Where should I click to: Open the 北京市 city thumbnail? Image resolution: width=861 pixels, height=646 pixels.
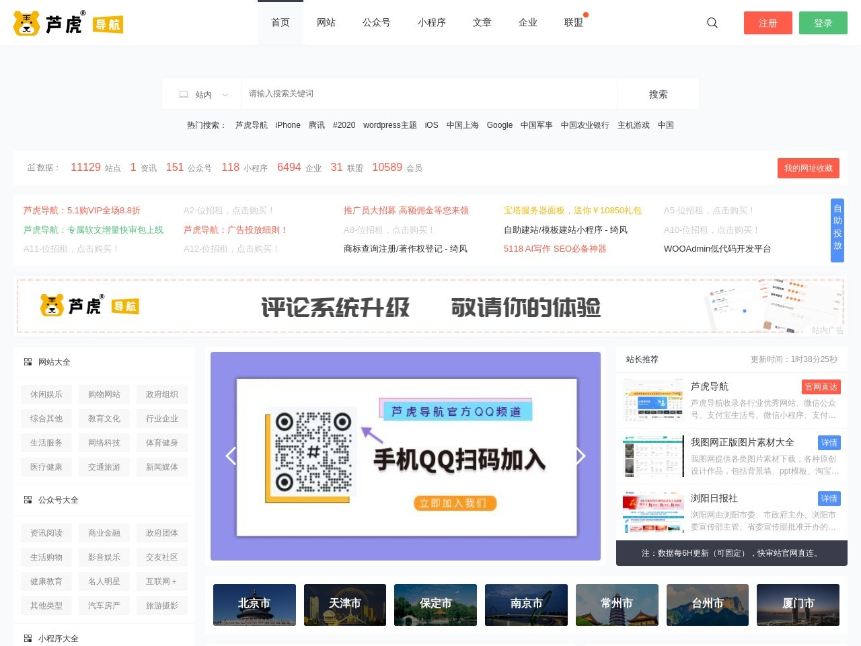(x=254, y=604)
